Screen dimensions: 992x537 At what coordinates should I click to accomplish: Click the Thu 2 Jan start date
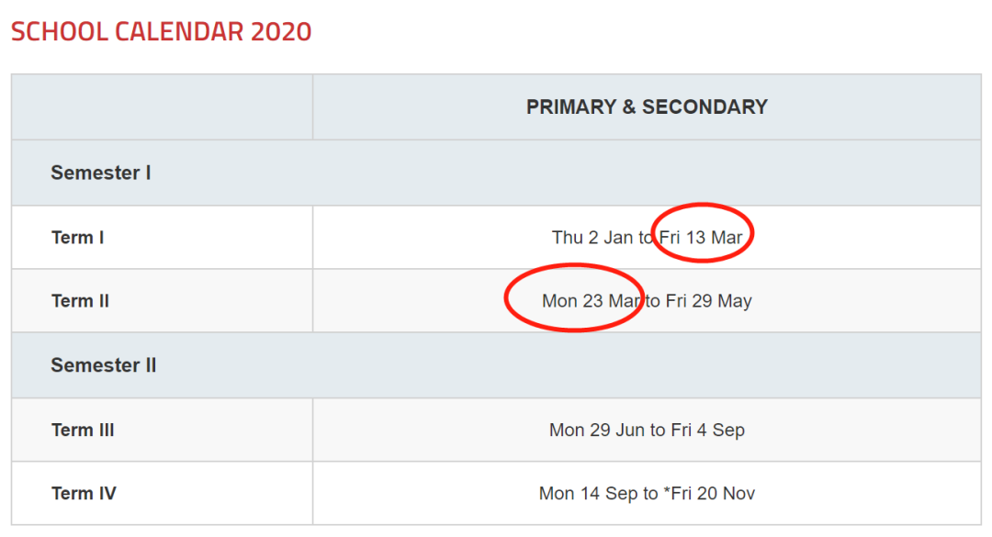(x=592, y=238)
